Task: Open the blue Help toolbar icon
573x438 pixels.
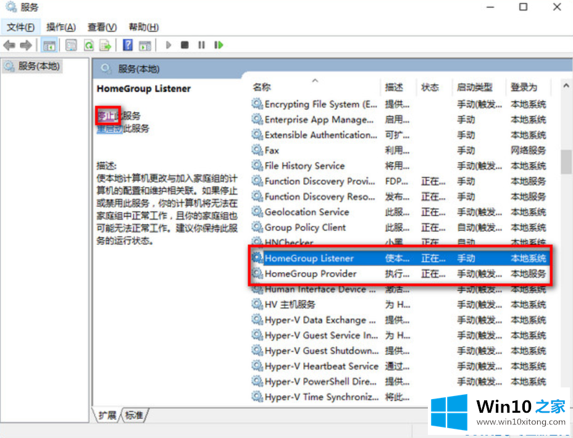Action: point(128,45)
